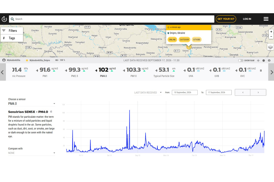Toggle the SHOW RAW switch

click(x=241, y=60)
